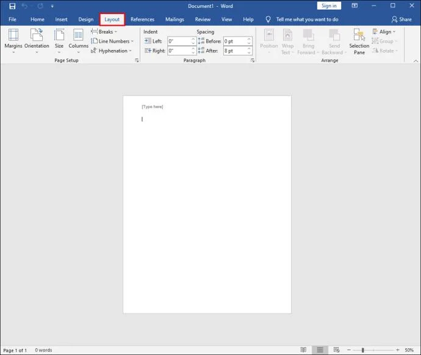Choose a paper Size

pyautogui.click(x=59, y=41)
